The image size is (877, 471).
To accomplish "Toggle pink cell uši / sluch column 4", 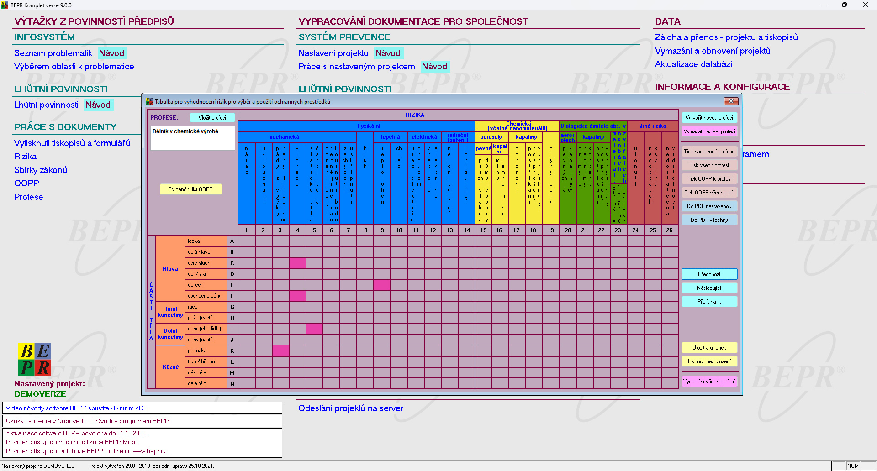I will coord(297,263).
